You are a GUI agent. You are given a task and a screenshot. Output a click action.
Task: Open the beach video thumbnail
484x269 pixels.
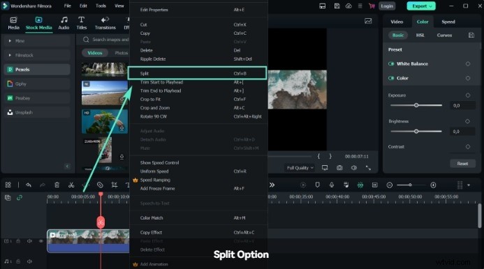coord(105,93)
